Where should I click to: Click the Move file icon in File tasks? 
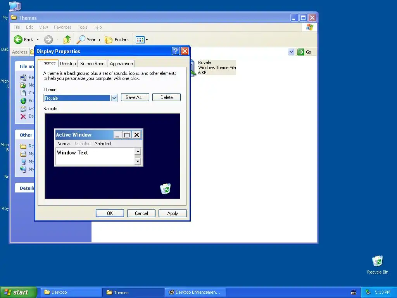pos(23,85)
